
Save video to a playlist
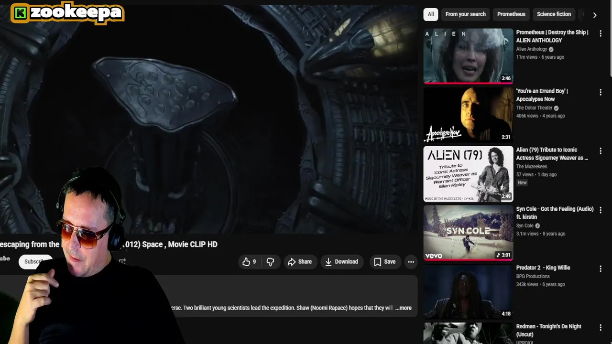click(x=385, y=262)
